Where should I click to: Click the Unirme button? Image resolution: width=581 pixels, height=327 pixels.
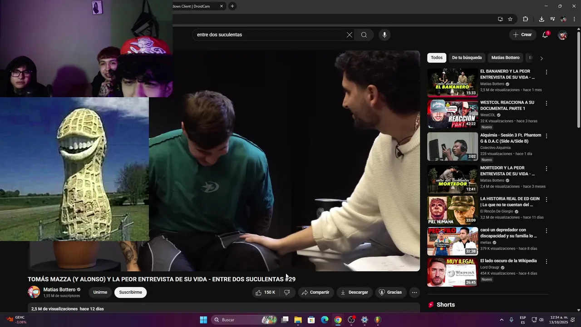click(x=100, y=292)
